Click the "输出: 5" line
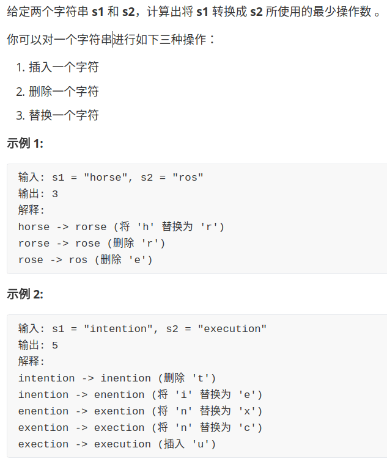 click(39, 345)
